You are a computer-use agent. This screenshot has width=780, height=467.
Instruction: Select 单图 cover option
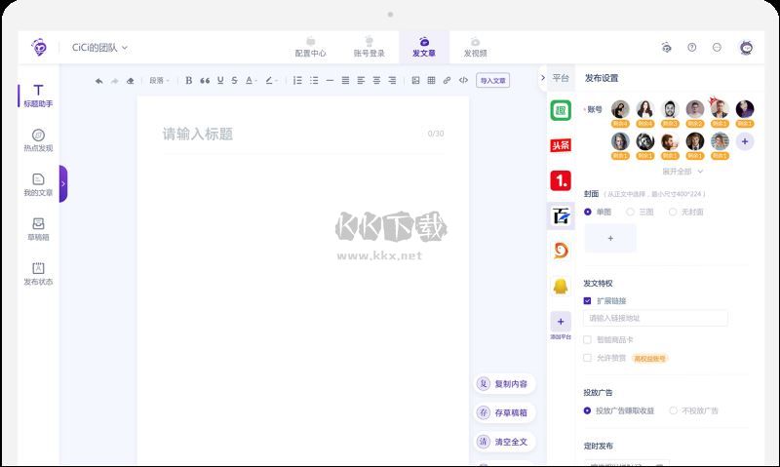pyautogui.click(x=598, y=212)
